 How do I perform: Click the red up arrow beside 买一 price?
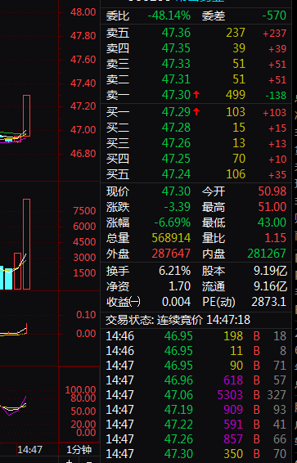(196, 112)
